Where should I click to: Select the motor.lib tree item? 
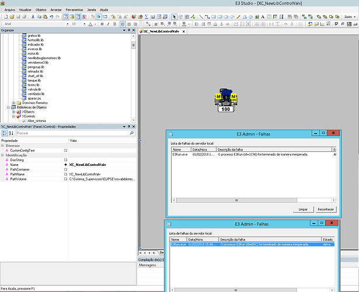coord(33,53)
